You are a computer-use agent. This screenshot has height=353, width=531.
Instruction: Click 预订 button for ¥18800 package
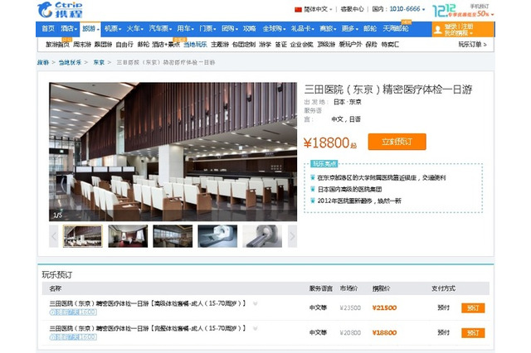pyautogui.click(x=473, y=333)
